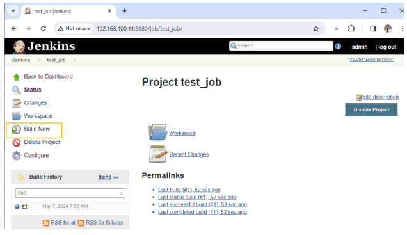The height and width of the screenshot is (235, 407).
Task: Click the Build History sun weather icon
Action: pos(20,177)
